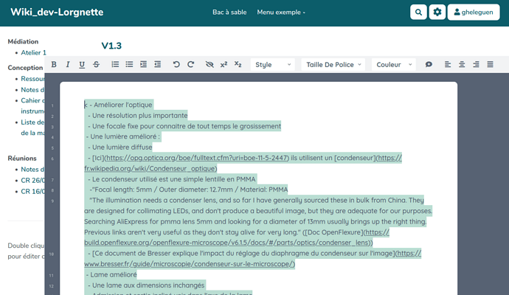Open the Atelier 1 sidebar link
This screenshot has height=295, width=509.
33,52
